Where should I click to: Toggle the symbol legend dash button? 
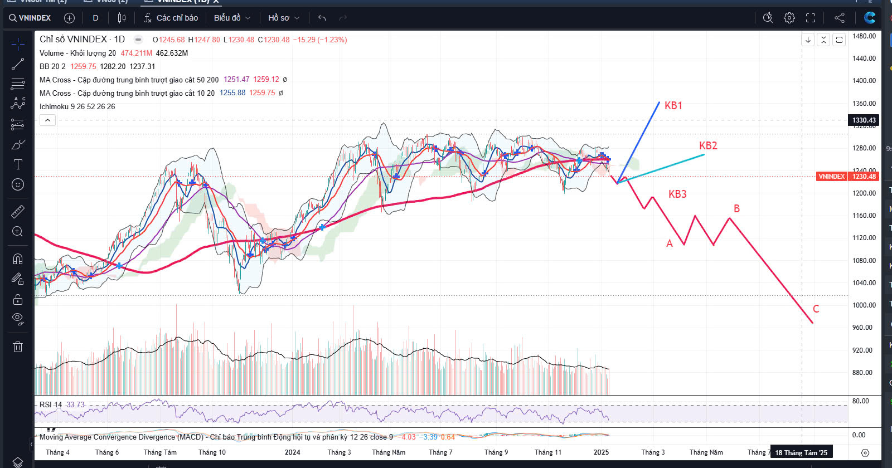[x=138, y=40]
